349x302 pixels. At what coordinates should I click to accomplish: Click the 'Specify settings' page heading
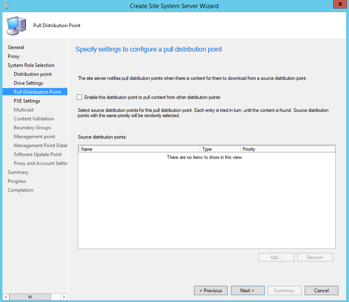[x=149, y=49]
